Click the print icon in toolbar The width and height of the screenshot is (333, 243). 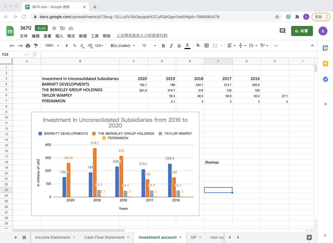pyautogui.click(x=28, y=45)
